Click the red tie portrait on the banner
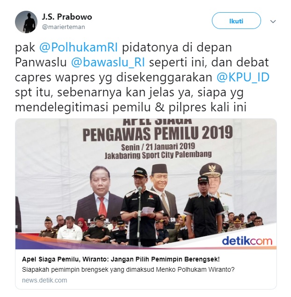Image resolution: width=291 pixels, height=297 pixels. click(100, 195)
